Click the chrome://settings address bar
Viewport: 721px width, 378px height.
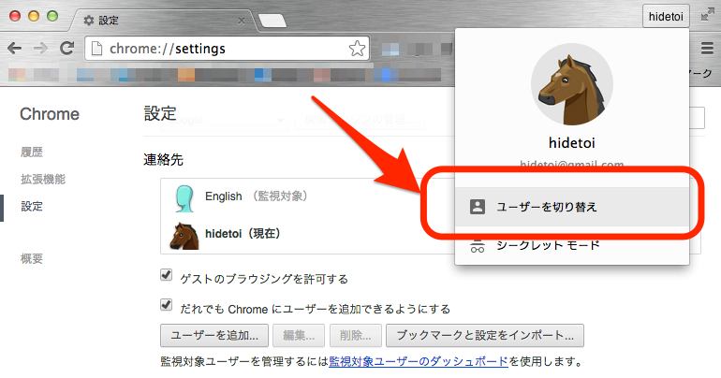tap(227, 49)
